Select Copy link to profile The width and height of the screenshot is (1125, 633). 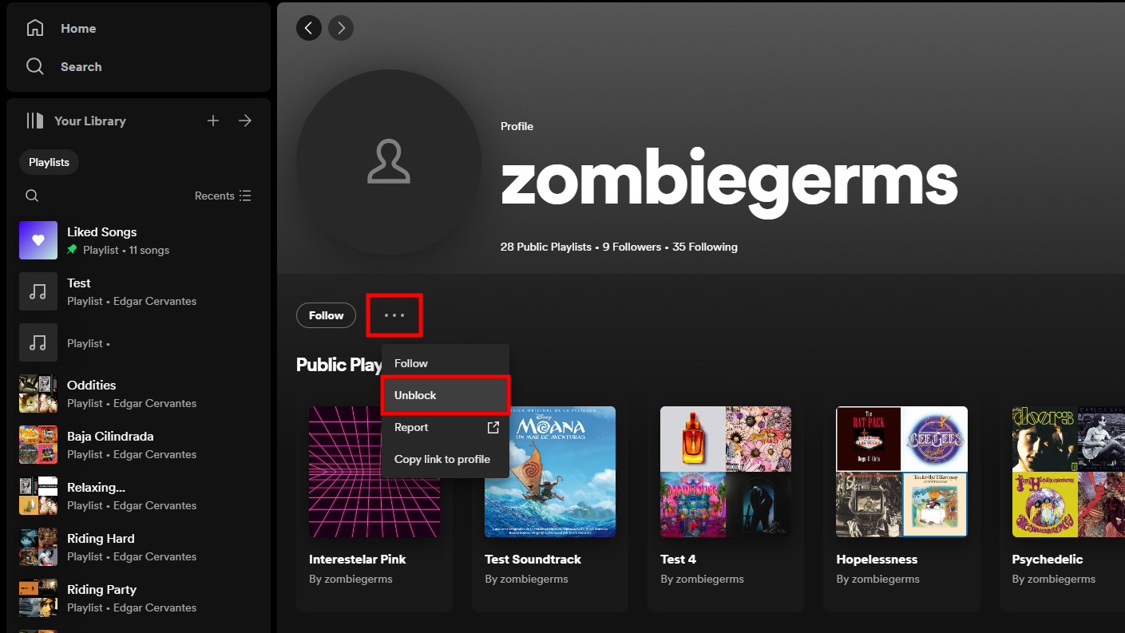click(x=442, y=460)
